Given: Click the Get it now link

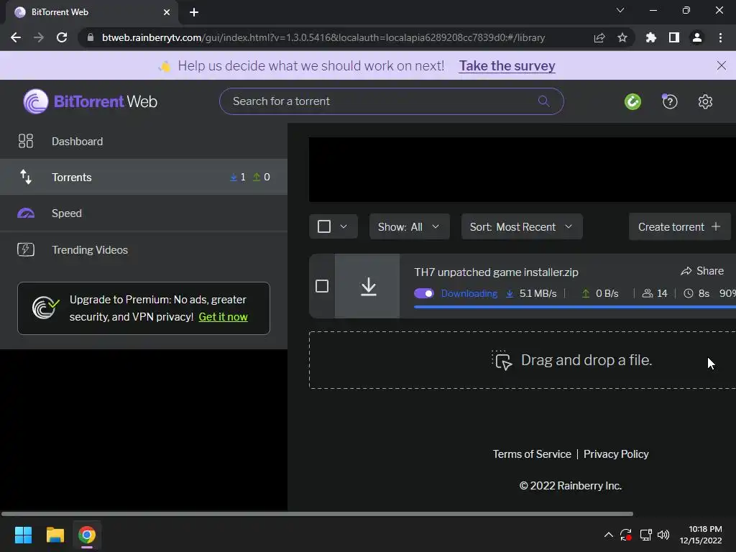Looking at the screenshot, I should point(223,317).
